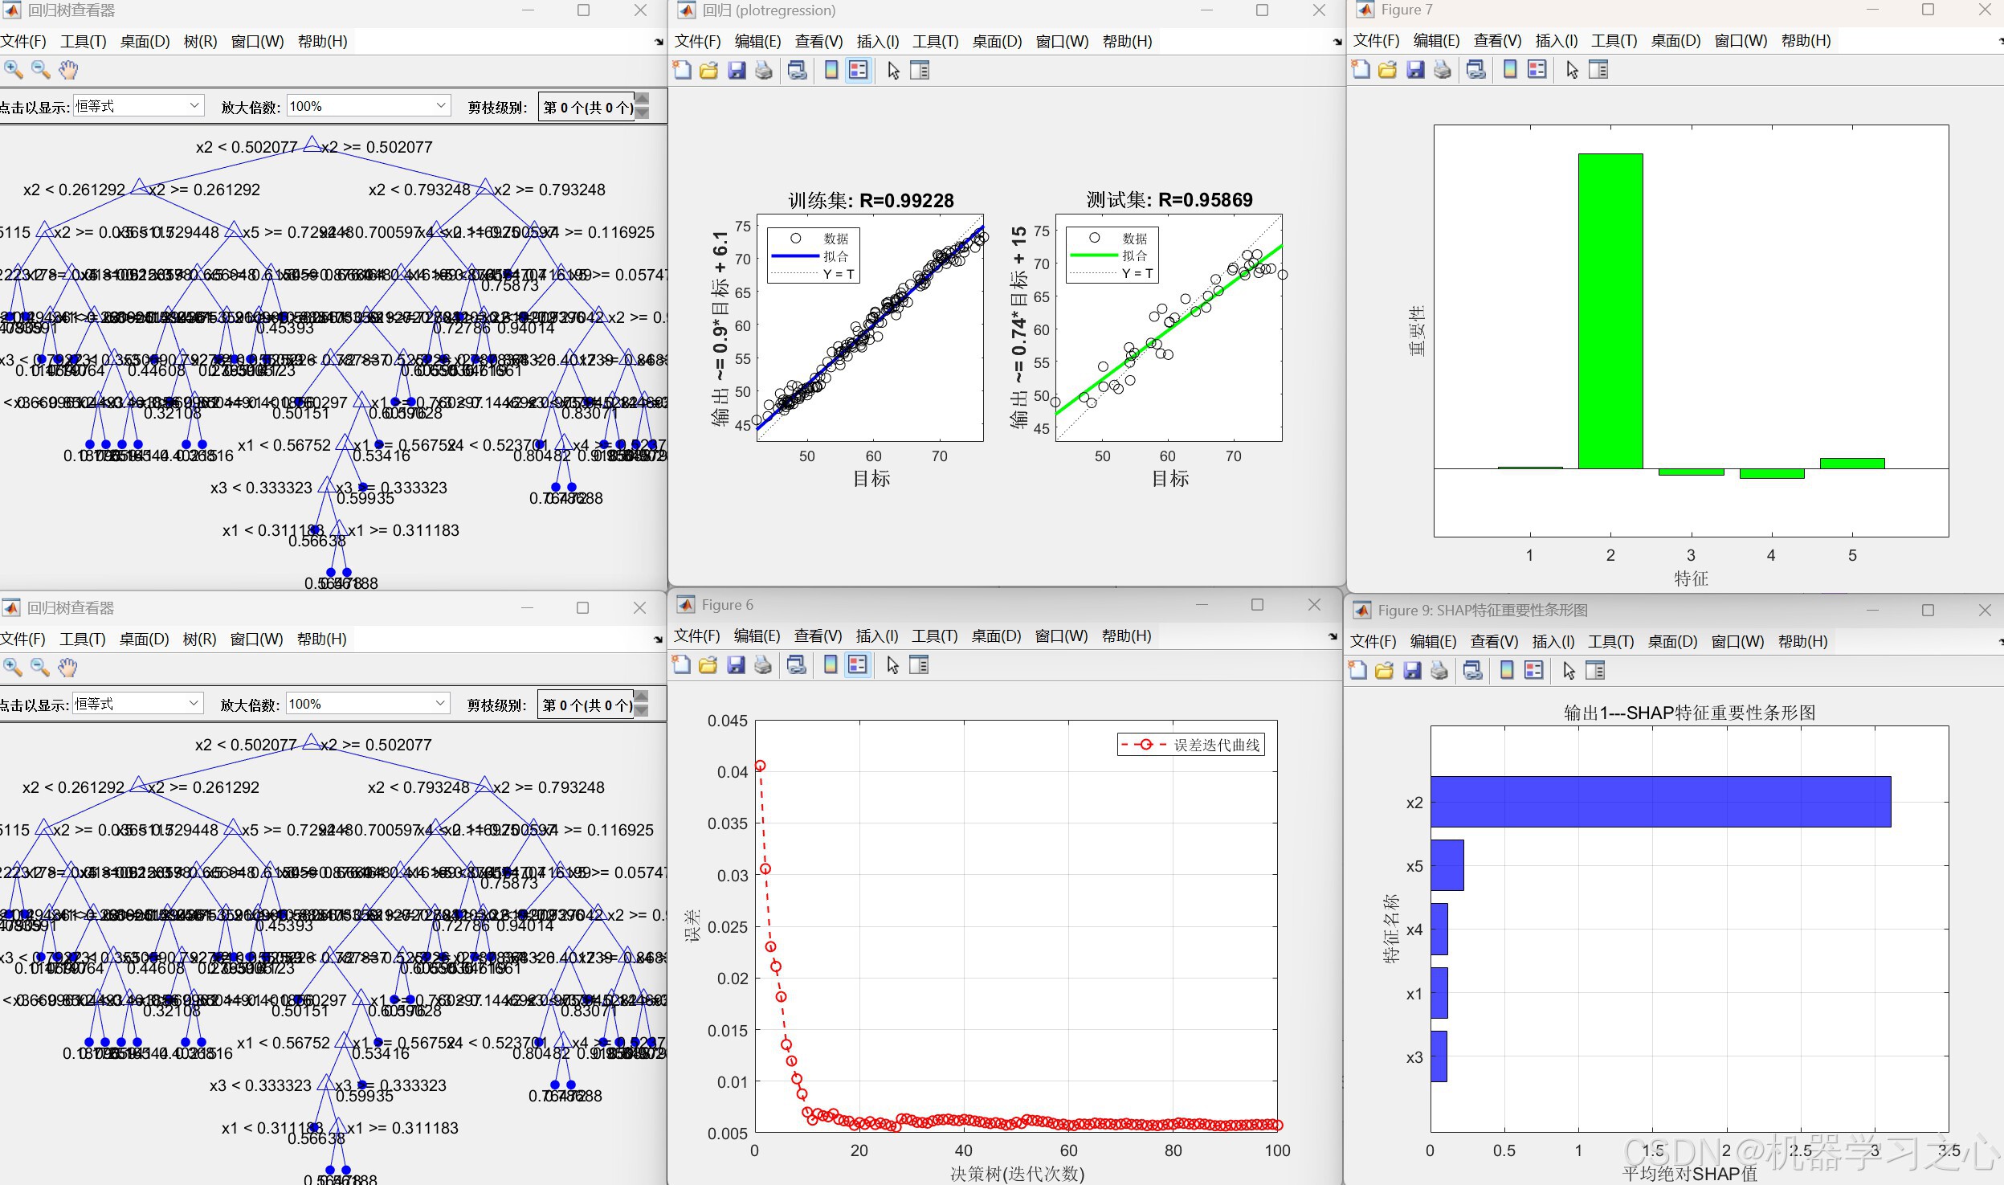Click new figure icon in Figure 9 toolbar
This screenshot has width=2004, height=1185.
(1357, 671)
